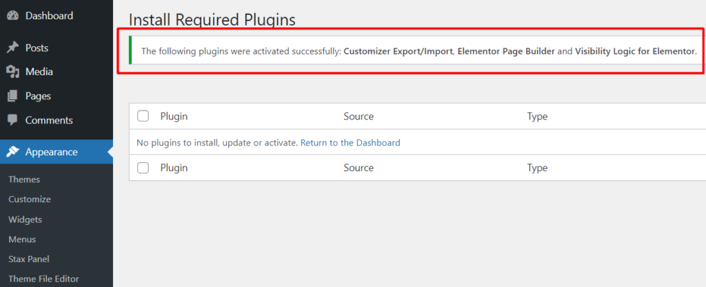Open the Widgets submenu entry
Screen dimensions: 706x287
pos(26,219)
